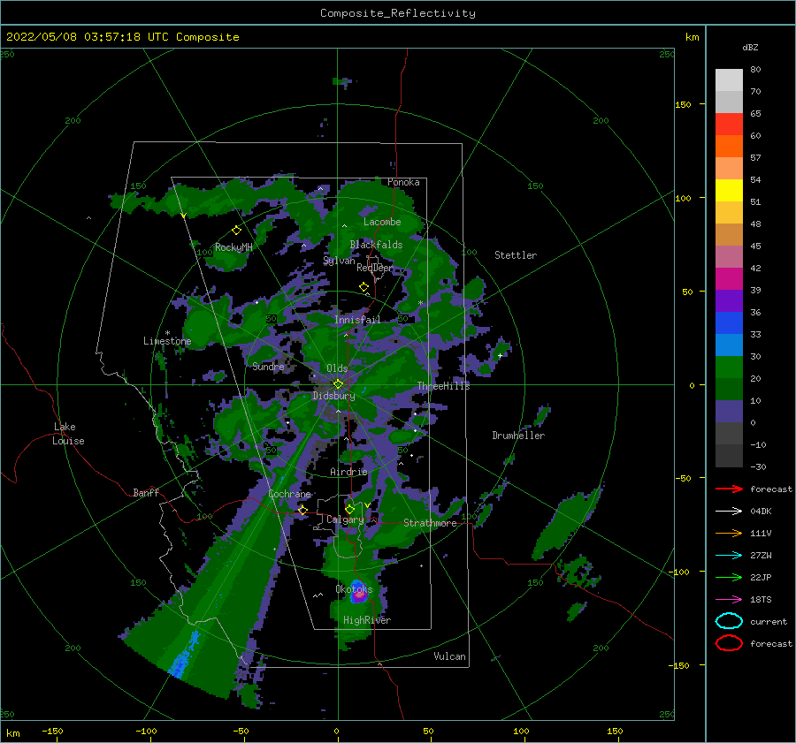Click the yellow marker south of RedDeer
The width and height of the screenshot is (796, 743).
coord(364,286)
